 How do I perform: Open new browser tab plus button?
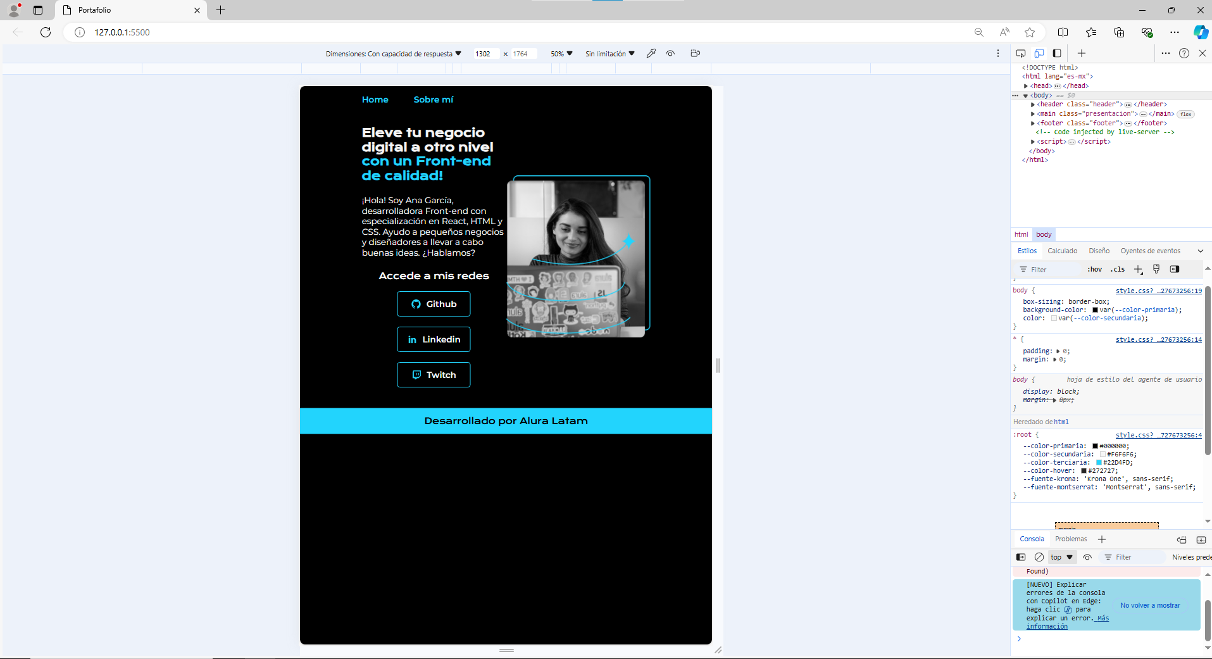point(221,10)
